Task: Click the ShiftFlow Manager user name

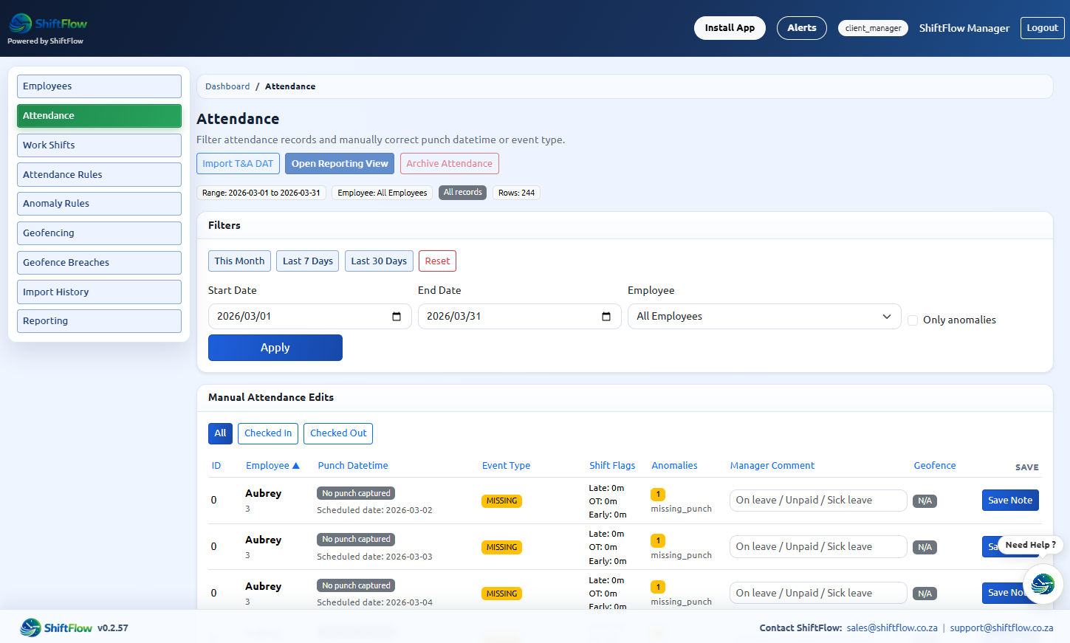Action: tap(964, 28)
